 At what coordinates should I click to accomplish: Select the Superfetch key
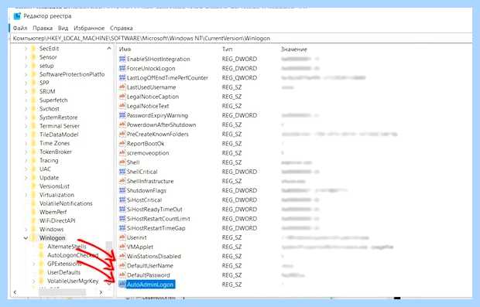tap(53, 100)
